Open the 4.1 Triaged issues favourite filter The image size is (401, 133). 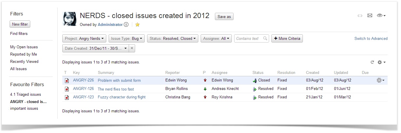26,94
